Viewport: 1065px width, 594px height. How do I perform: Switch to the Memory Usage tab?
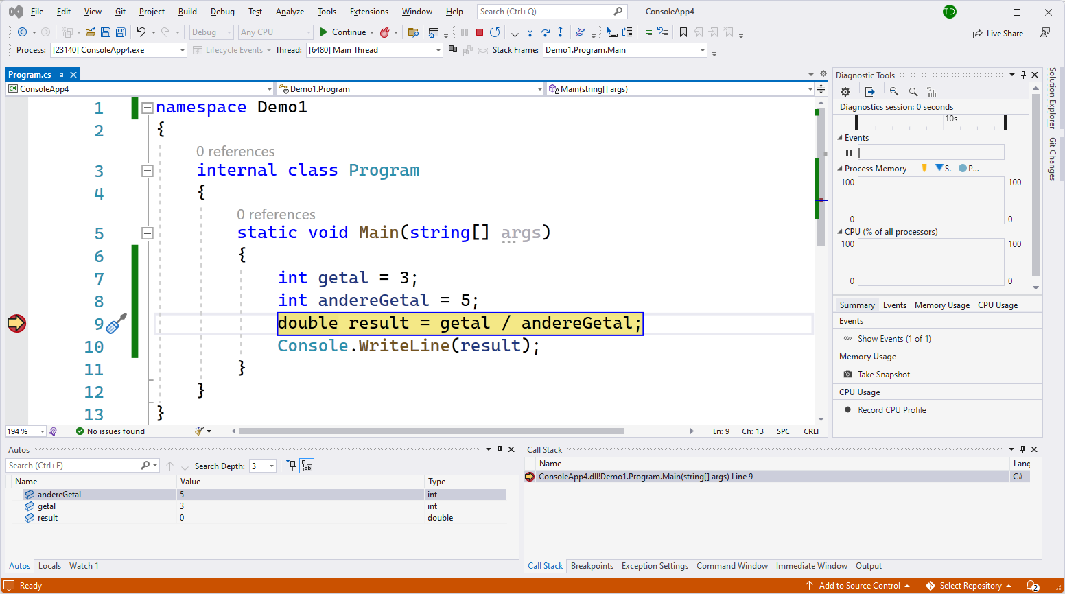[x=942, y=305]
